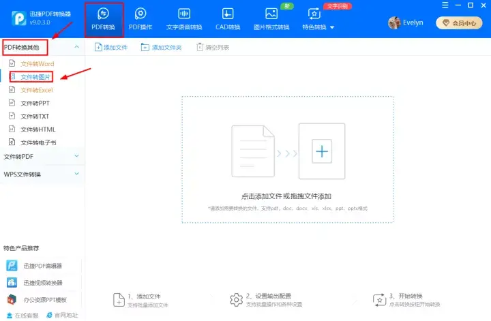
Task: Click the document illustration in drop zone
Action: tap(253, 151)
